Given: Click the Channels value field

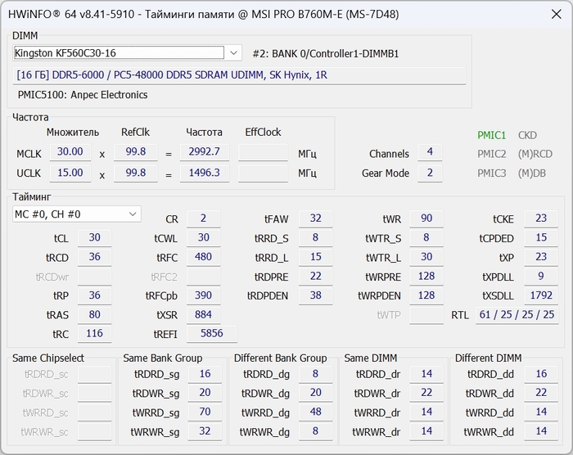Looking at the screenshot, I should [x=429, y=153].
